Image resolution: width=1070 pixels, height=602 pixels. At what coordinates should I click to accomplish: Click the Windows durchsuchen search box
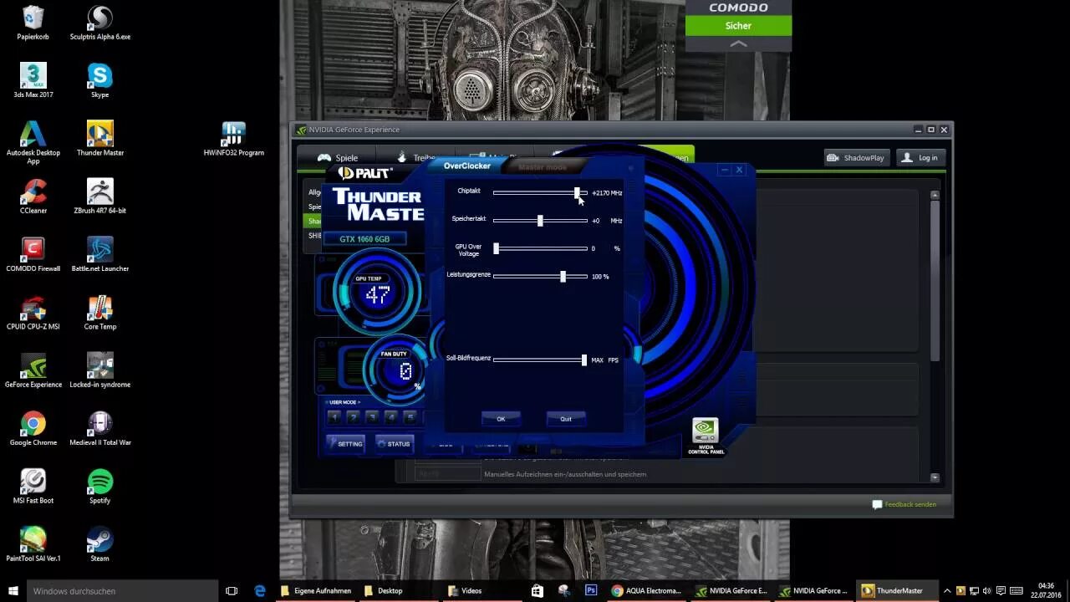click(122, 590)
